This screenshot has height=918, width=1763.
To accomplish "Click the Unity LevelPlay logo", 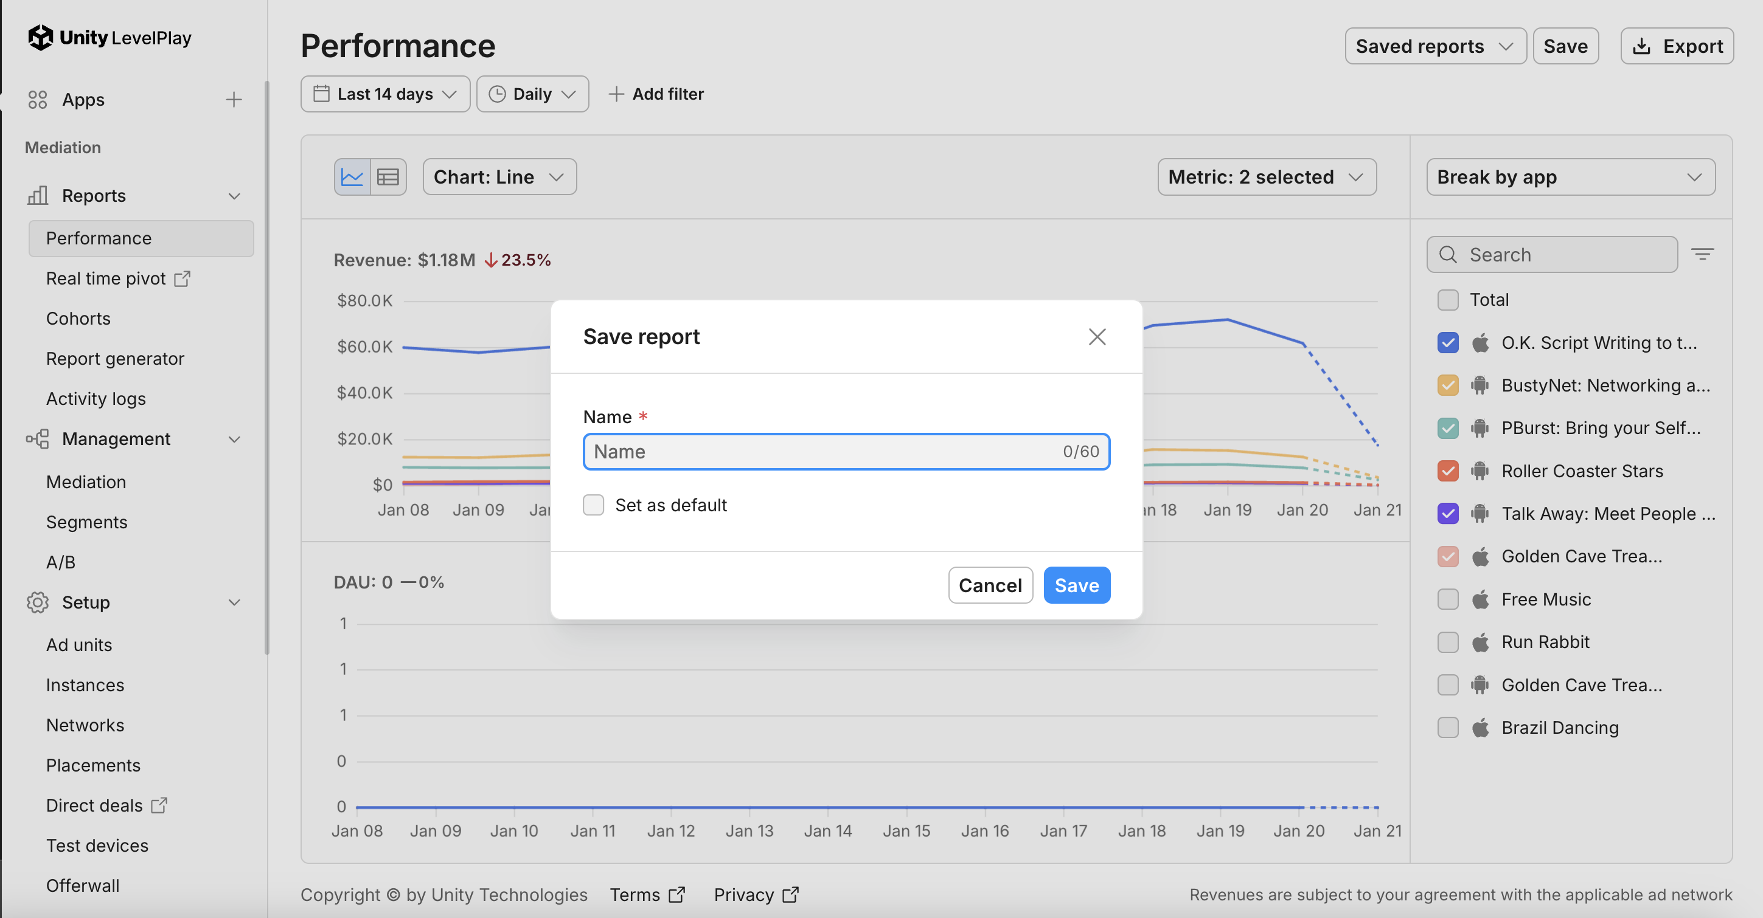I will coord(110,38).
